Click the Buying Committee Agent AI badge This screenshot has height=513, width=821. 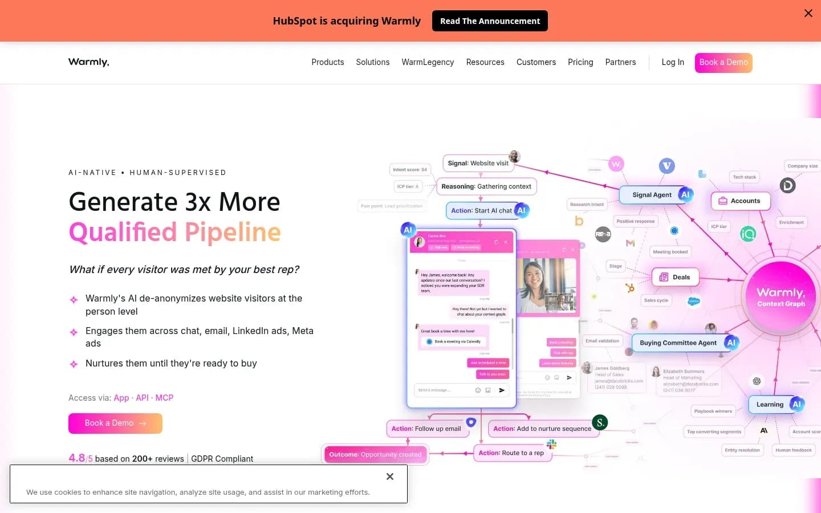pyautogui.click(x=731, y=343)
